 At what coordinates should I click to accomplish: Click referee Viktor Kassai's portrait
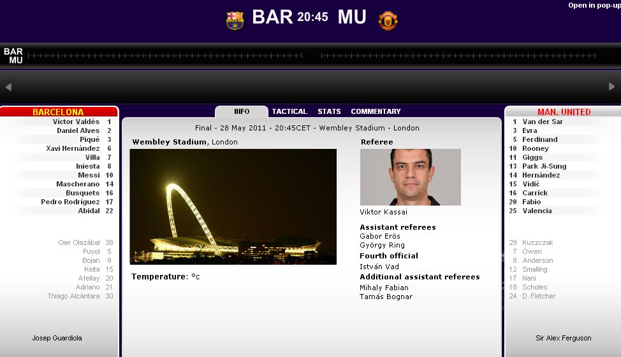tap(411, 177)
